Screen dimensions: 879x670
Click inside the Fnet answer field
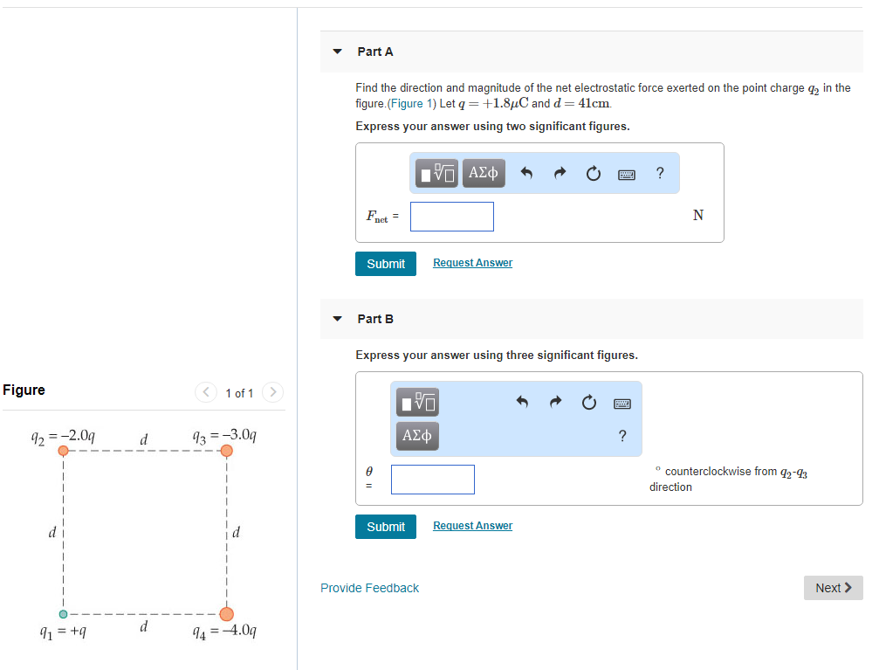click(x=451, y=216)
